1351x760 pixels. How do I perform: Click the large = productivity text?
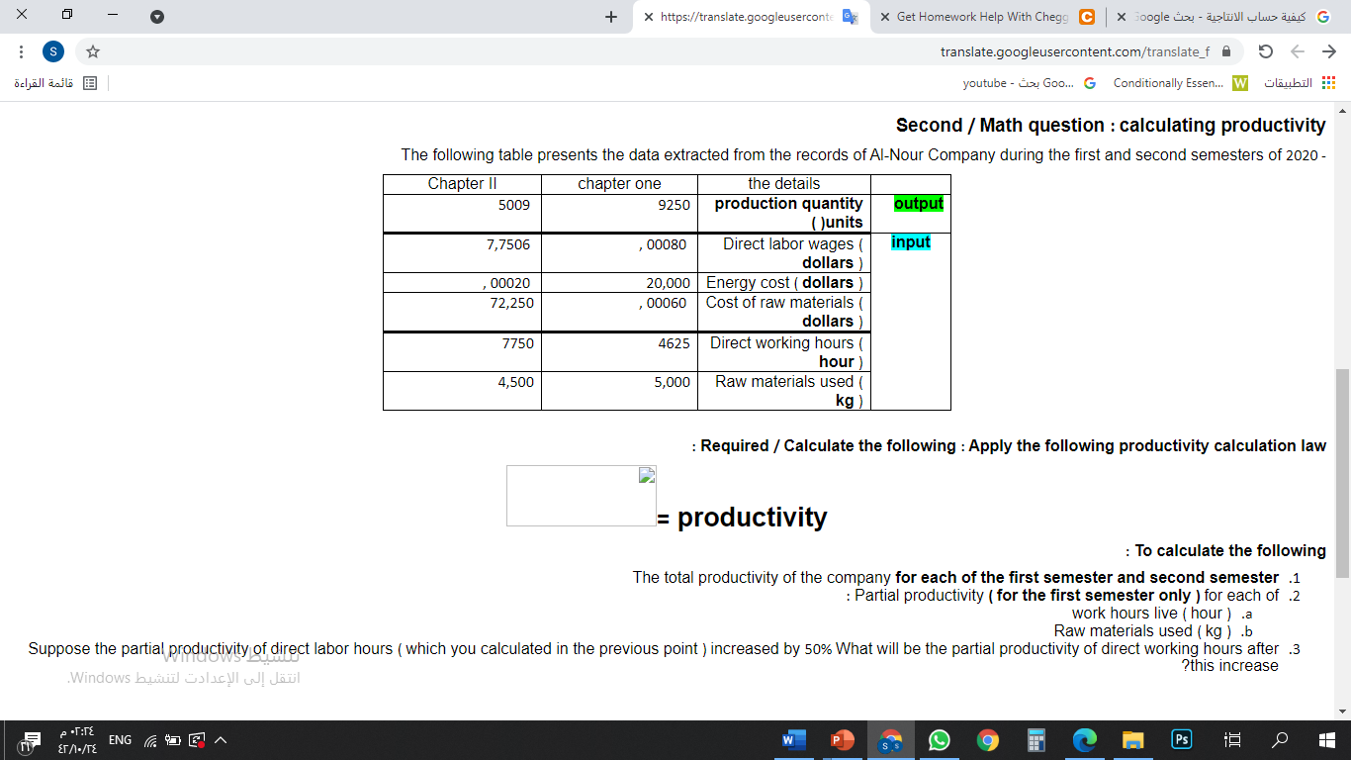point(743,518)
